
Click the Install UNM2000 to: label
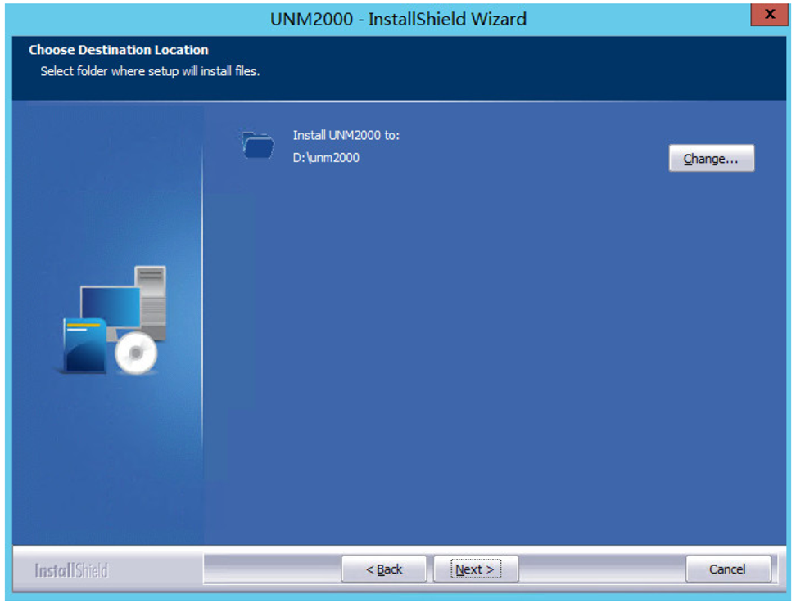coord(346,135)
